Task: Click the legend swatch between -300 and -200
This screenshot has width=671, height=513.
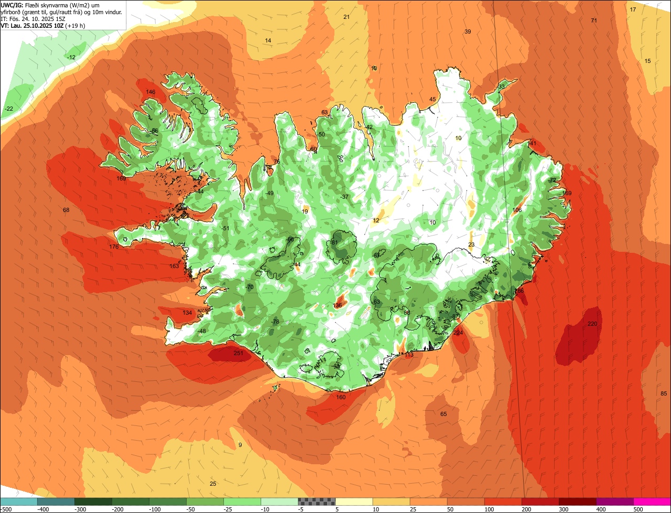Action: click(93, 501)
